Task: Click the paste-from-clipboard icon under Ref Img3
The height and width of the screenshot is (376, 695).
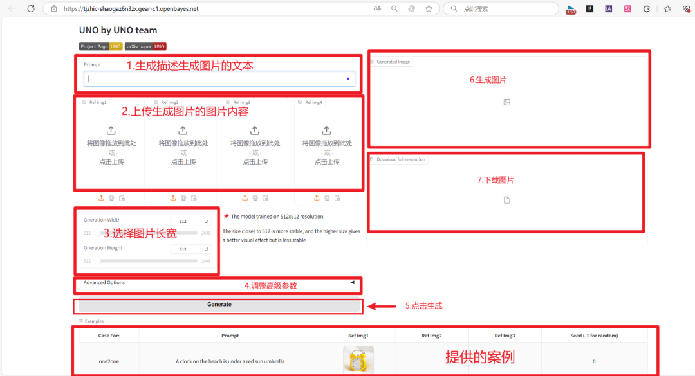Action: click(x=266, y=198)
